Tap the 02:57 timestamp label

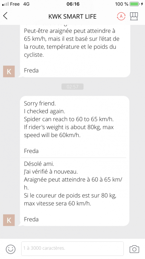coord(72,87)
